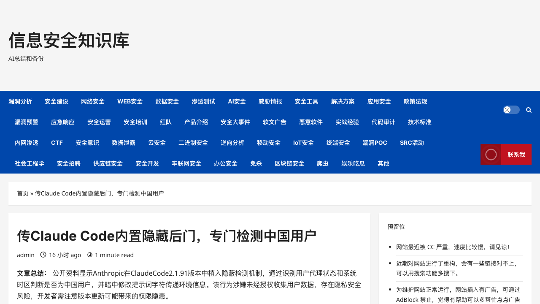Open the 供应链安全 menu item
540x304 pixels.
pyautogui.click(x=108, y=163)
